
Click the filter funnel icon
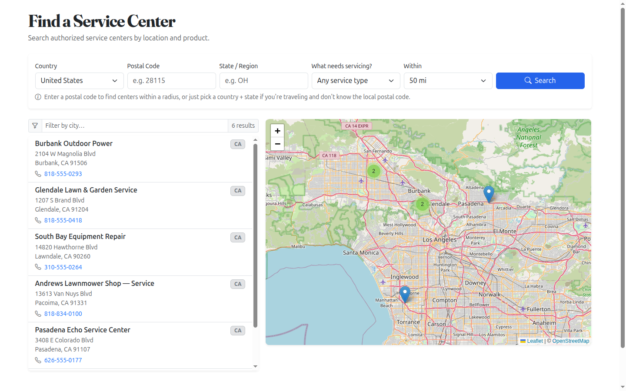pyautogui.click(x=35, y=126)
